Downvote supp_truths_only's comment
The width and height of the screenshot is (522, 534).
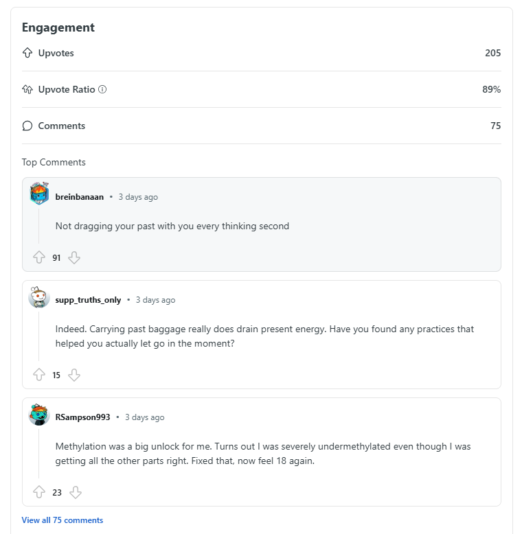pos(74,375)
